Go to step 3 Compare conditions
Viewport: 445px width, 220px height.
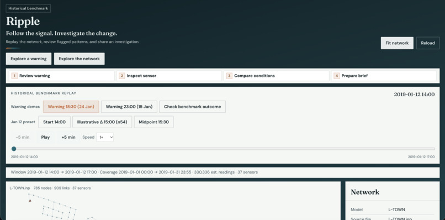point(277,76)
